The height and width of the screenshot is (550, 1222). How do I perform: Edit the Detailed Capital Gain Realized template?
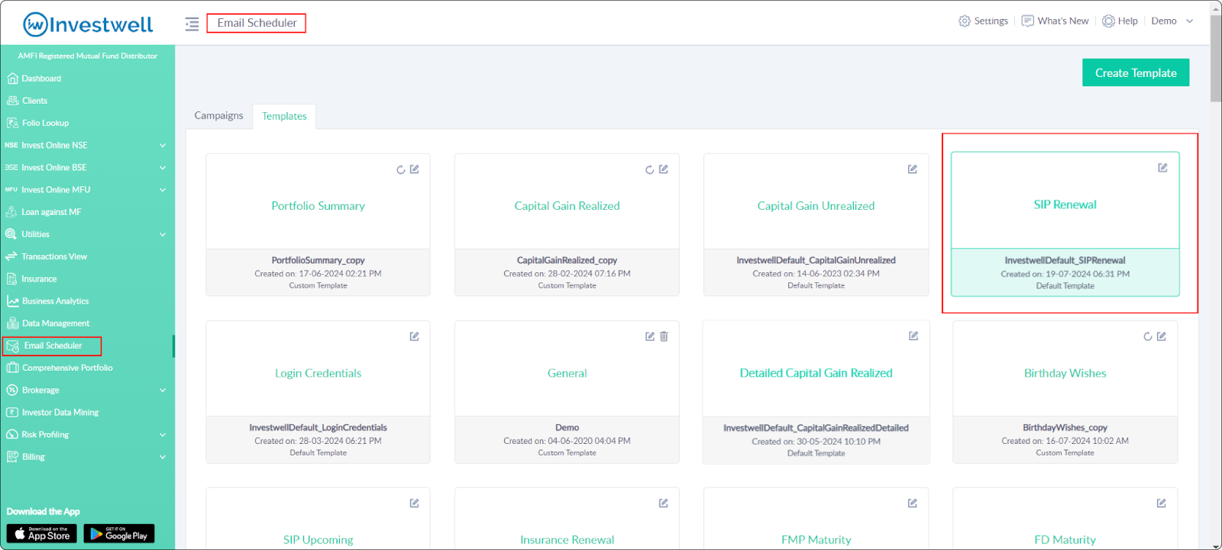[x=913, y=336]
